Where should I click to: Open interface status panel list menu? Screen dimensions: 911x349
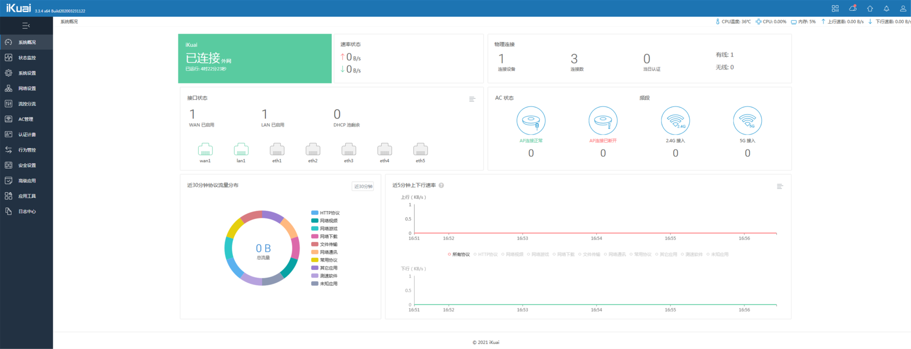point(472,99)
